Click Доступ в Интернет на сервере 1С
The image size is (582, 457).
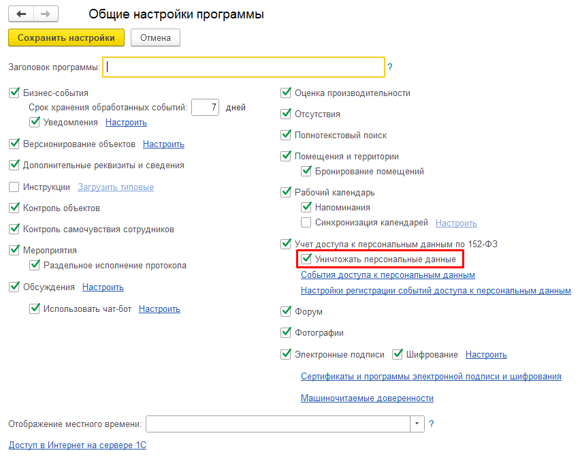pyautogui.click(x=77, y=445)
